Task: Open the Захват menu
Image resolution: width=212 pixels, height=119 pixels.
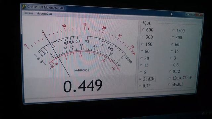Action: [x=28, y=13]
